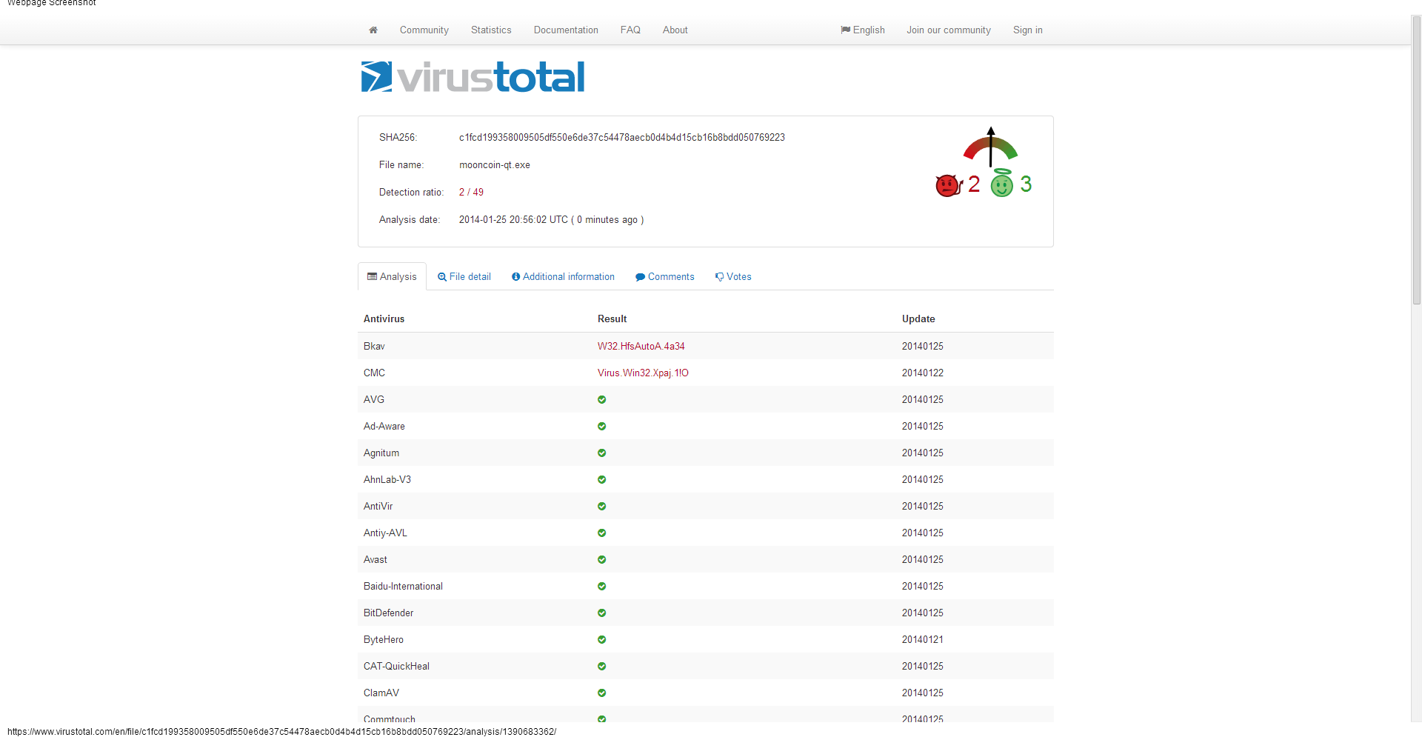Click ByteHero update date 20140121
The image size is (1422, 737).
(923, 640)
